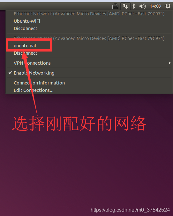Toggle the Enable Networking option

(89, 73)
